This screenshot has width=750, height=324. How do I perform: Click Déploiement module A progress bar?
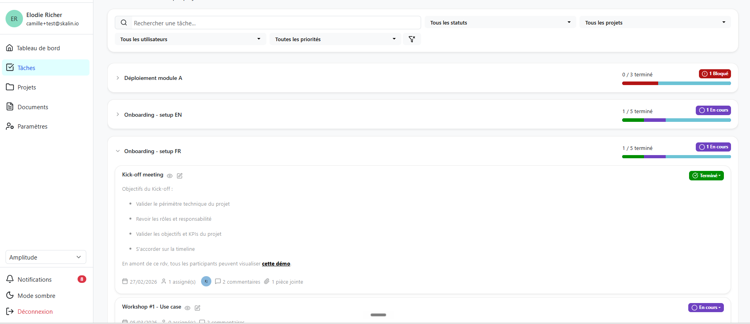click(x=676, y=83)
